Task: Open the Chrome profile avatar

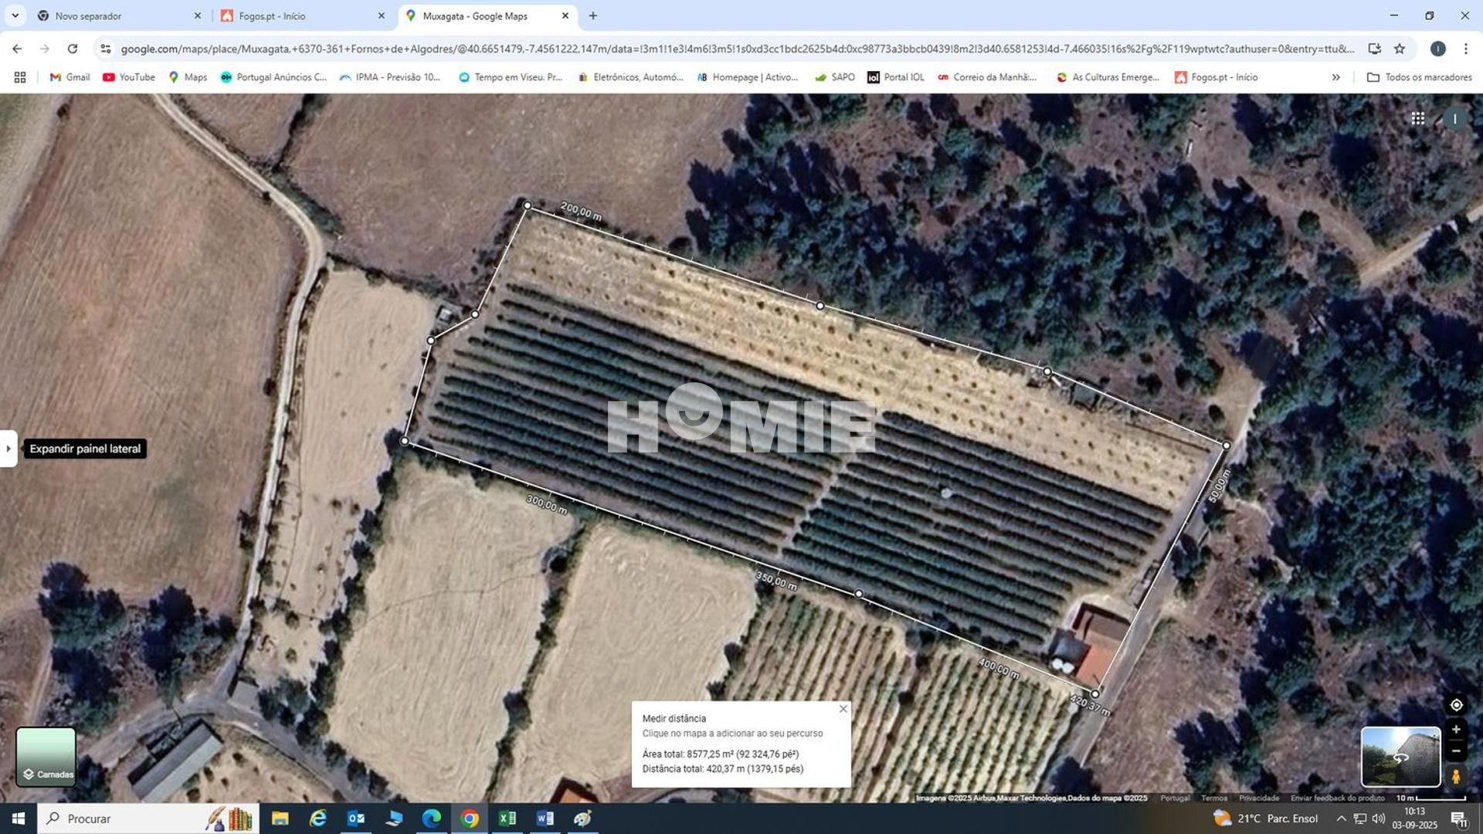Action: pos(1437,49)
